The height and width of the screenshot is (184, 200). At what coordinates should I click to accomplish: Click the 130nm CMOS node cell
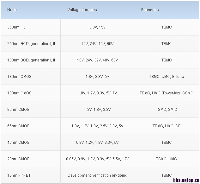19,93
